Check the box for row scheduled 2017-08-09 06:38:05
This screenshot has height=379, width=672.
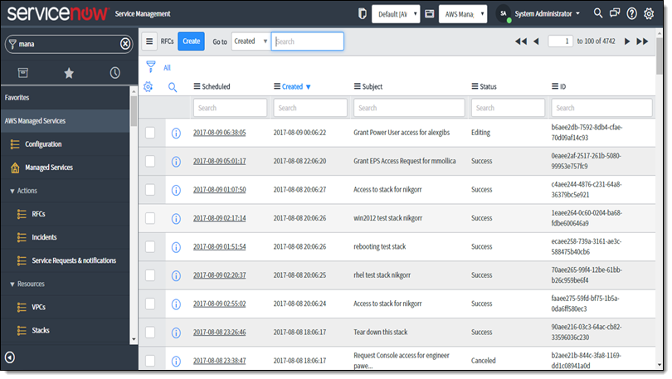click(150, 133)
